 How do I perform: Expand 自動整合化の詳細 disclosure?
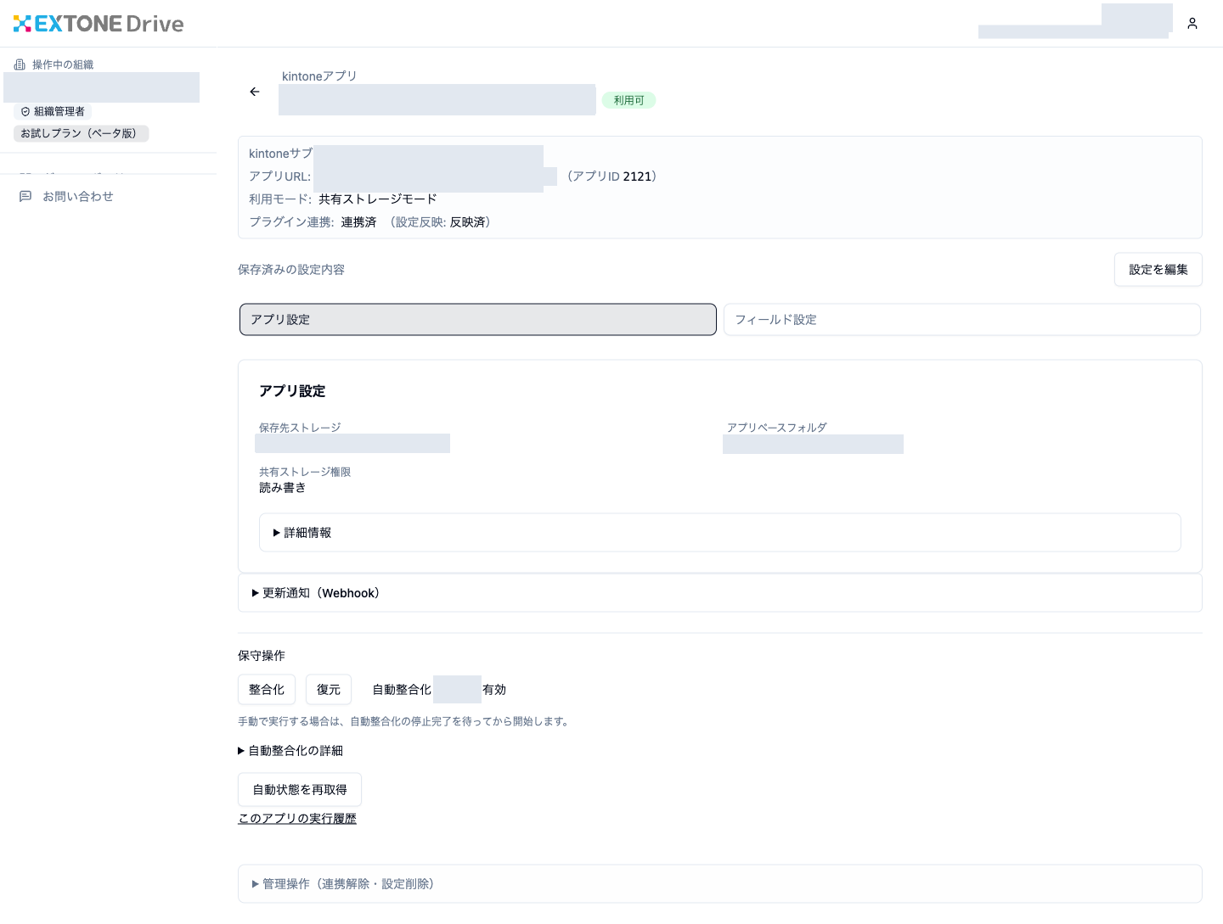tap(290, 751)
